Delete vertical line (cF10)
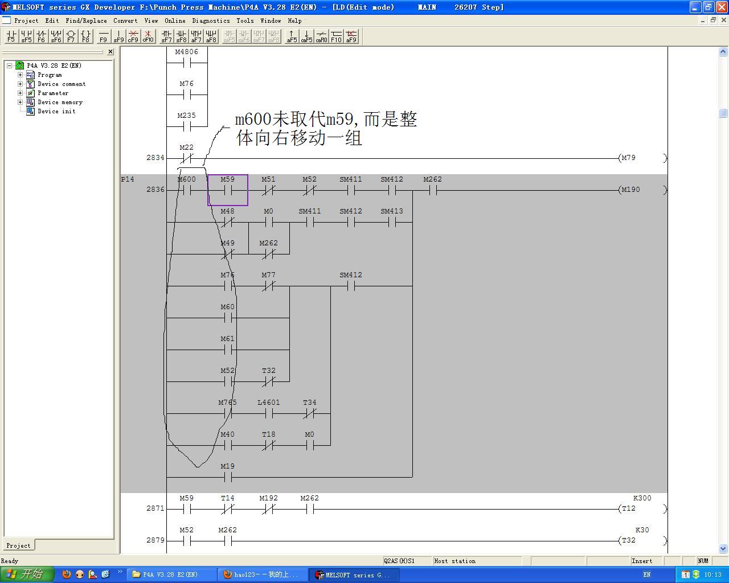 148,36
